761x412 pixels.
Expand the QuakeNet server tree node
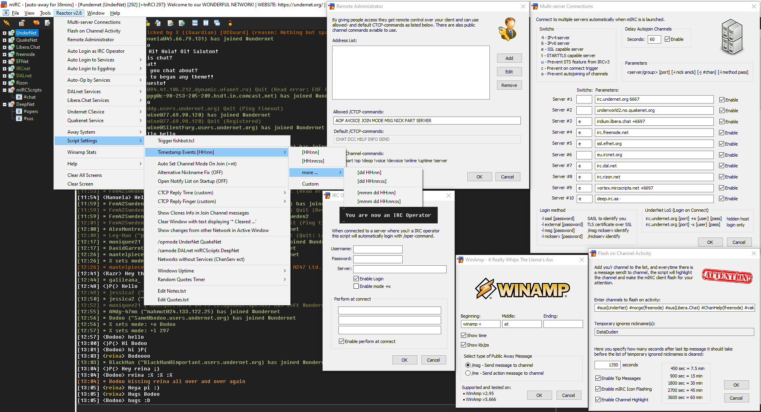(x=4, y=40)
